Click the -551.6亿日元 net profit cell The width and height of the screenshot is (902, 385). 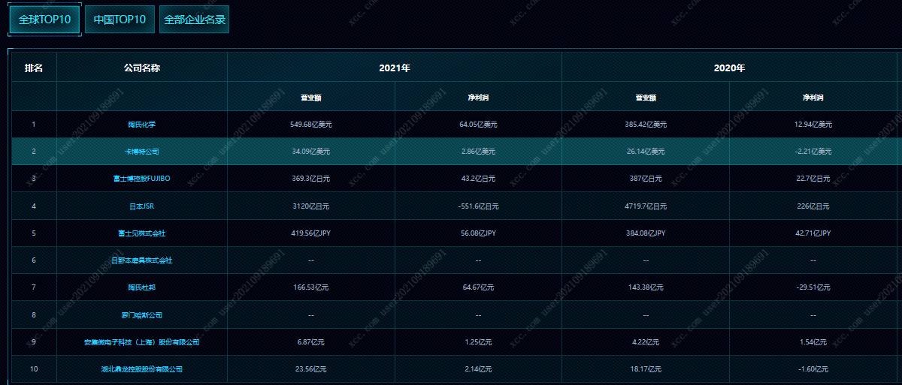tap(478, 206)
